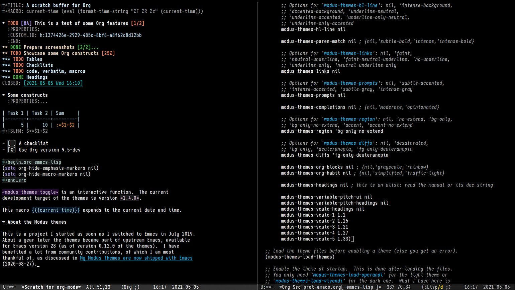Open "My Modus themes are now shipped with Emacs" link
Image resolution: width=515 pixels, height=290 pixels.
136,258
